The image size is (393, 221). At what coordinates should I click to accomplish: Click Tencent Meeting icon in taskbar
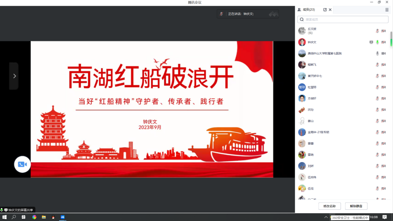pos(63,217)
